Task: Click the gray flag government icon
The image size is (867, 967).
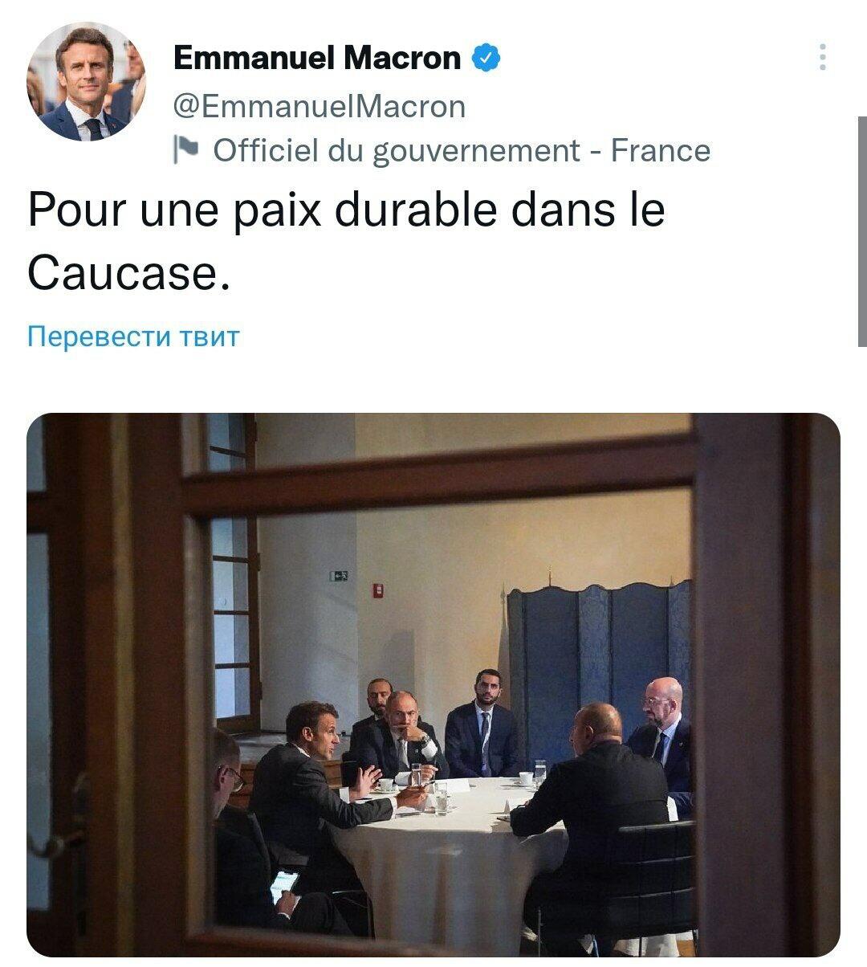Action: (x=186, y=150)
